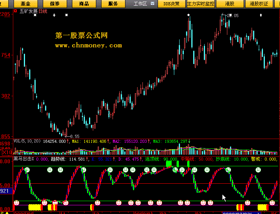Click the red X10 volume scale button

click(x=7, y=152)
